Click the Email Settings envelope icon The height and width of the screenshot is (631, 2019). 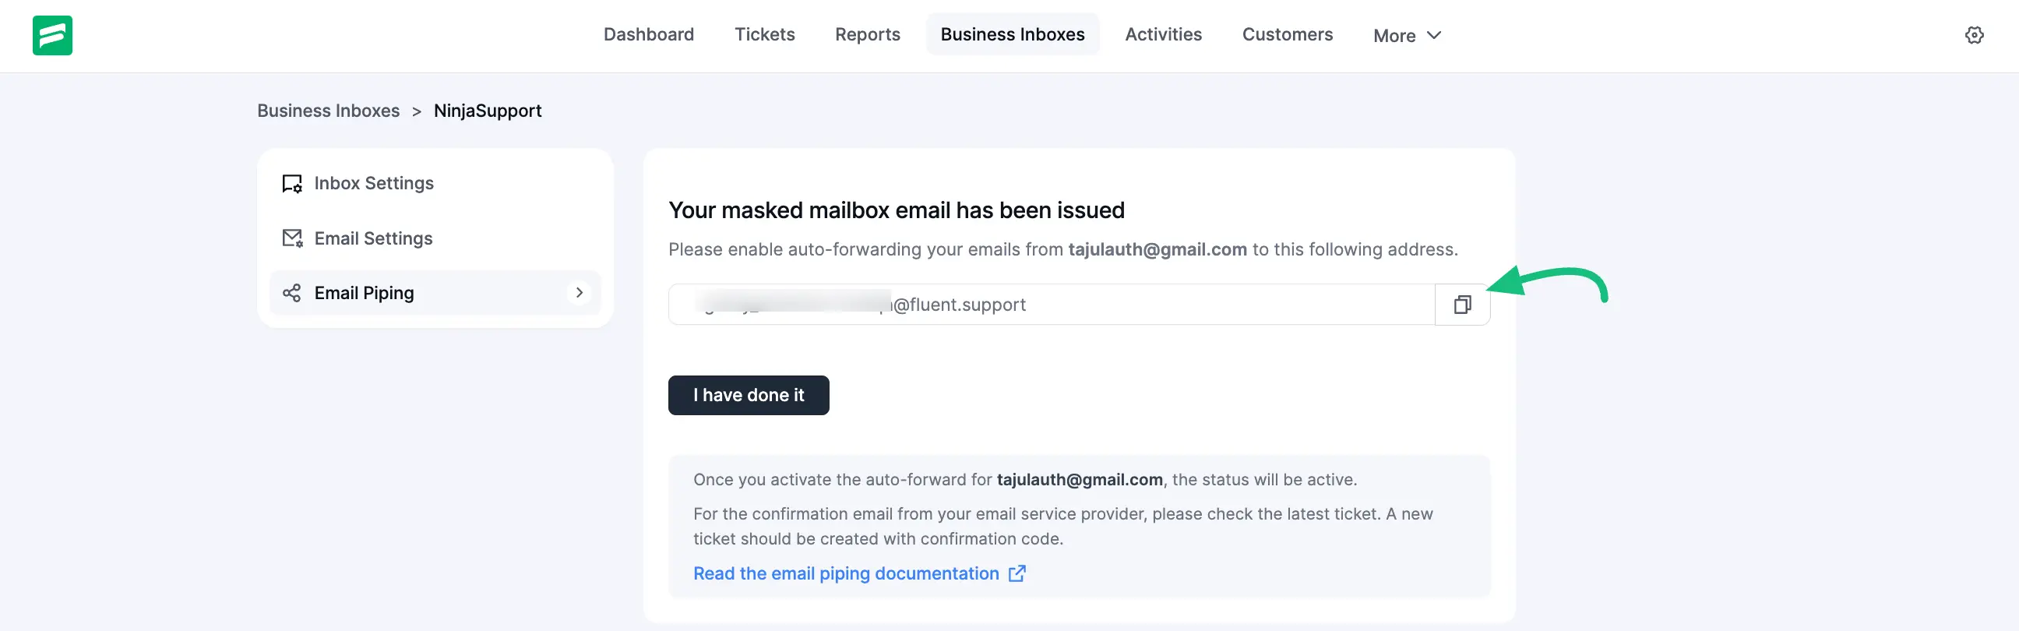click(x=291, y=238)
